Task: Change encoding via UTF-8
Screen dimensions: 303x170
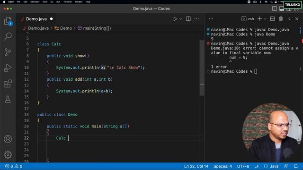Action: (x=243, y=166)
